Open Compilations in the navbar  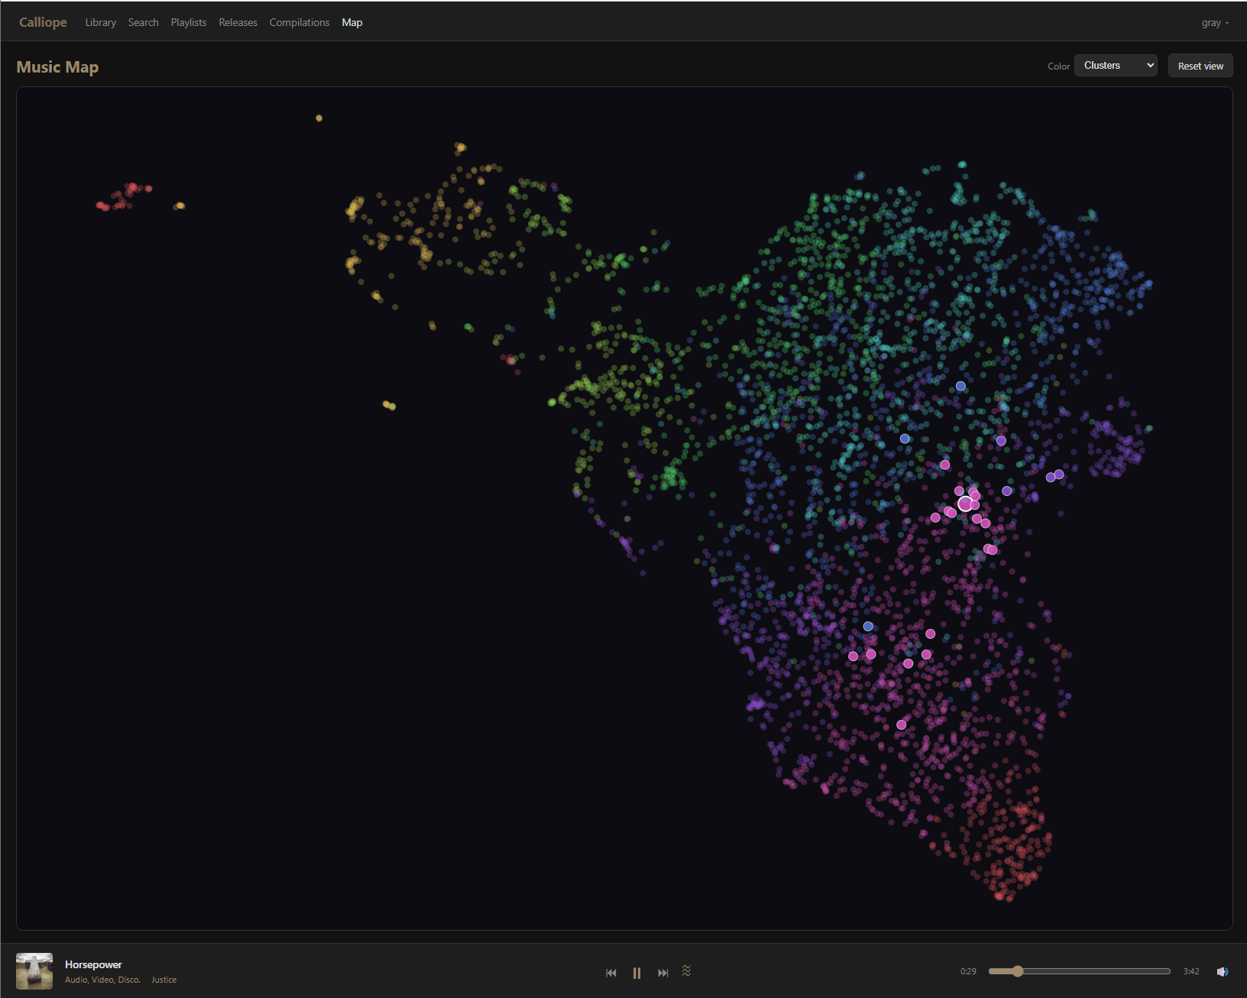(300, 22)
